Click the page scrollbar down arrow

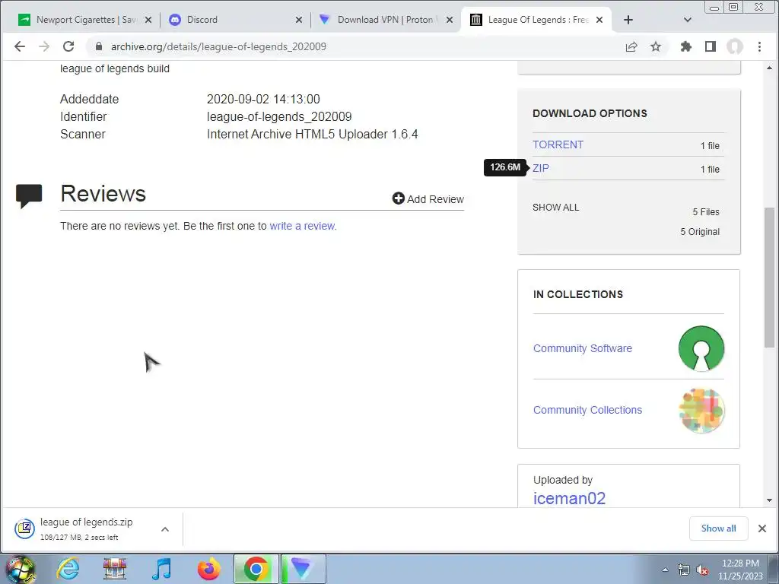(770, 500)
